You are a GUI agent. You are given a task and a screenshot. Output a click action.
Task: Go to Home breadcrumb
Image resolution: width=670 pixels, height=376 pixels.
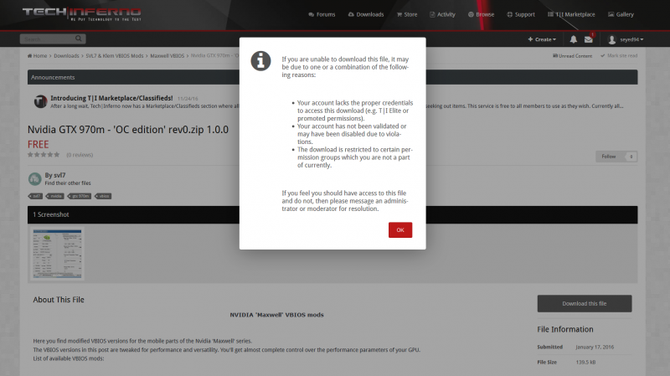37,56
